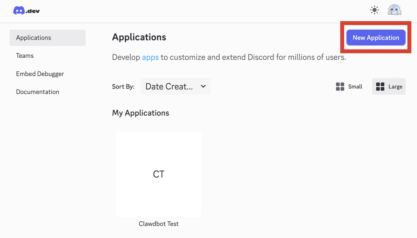417x238 pixels.
Task: Follow the "apps" hyperlink
Action: (150, 57)
